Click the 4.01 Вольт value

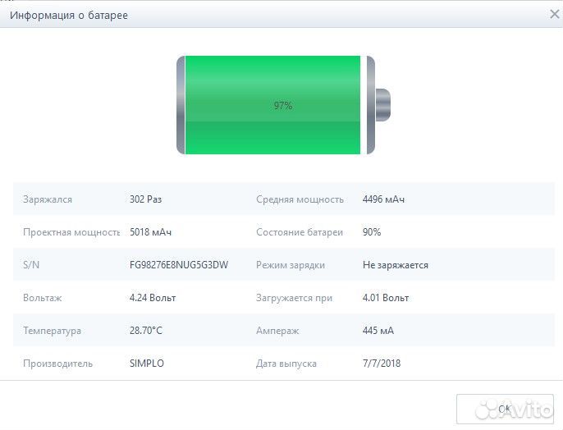click(x=385, y=298)
